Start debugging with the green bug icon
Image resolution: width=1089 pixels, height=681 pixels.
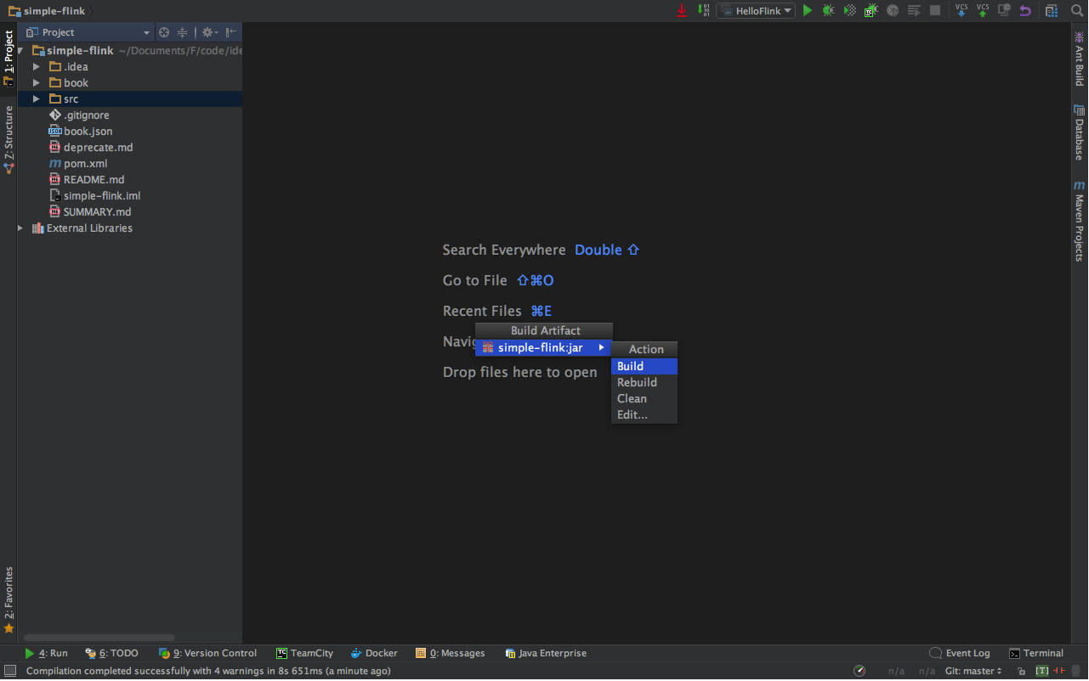tap(828, 10)
